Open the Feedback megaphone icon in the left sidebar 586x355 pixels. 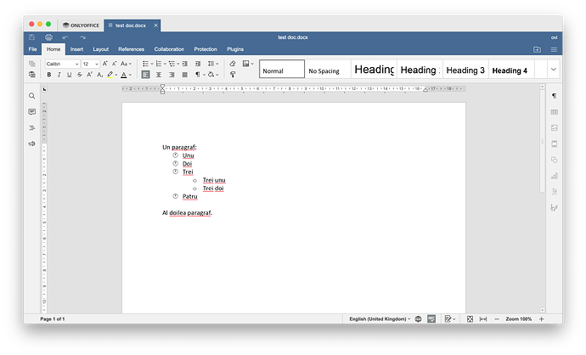tap(31, 144)
